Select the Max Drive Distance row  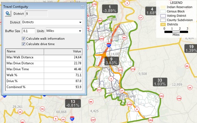tap(44, 63)
